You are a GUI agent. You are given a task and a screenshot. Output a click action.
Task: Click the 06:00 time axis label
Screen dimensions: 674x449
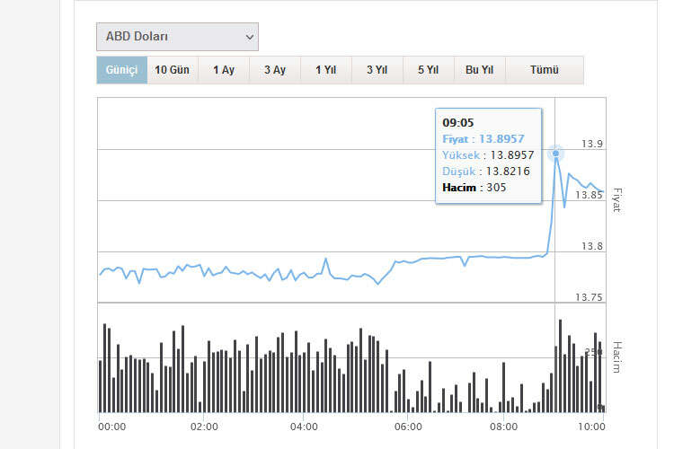point(408,427)
